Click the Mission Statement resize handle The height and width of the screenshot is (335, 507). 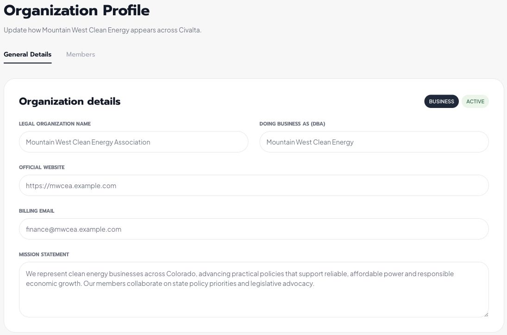pos(486,315)
